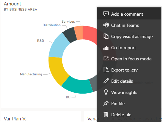Click the Teams logo icon in menu
Viewport: 162px width, 122px height.
(106, 25)
